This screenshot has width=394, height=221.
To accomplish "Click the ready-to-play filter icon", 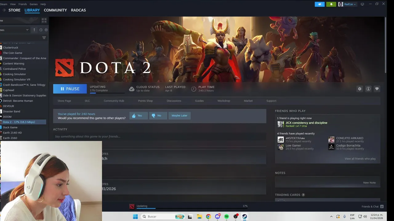I will coord(46,30).
